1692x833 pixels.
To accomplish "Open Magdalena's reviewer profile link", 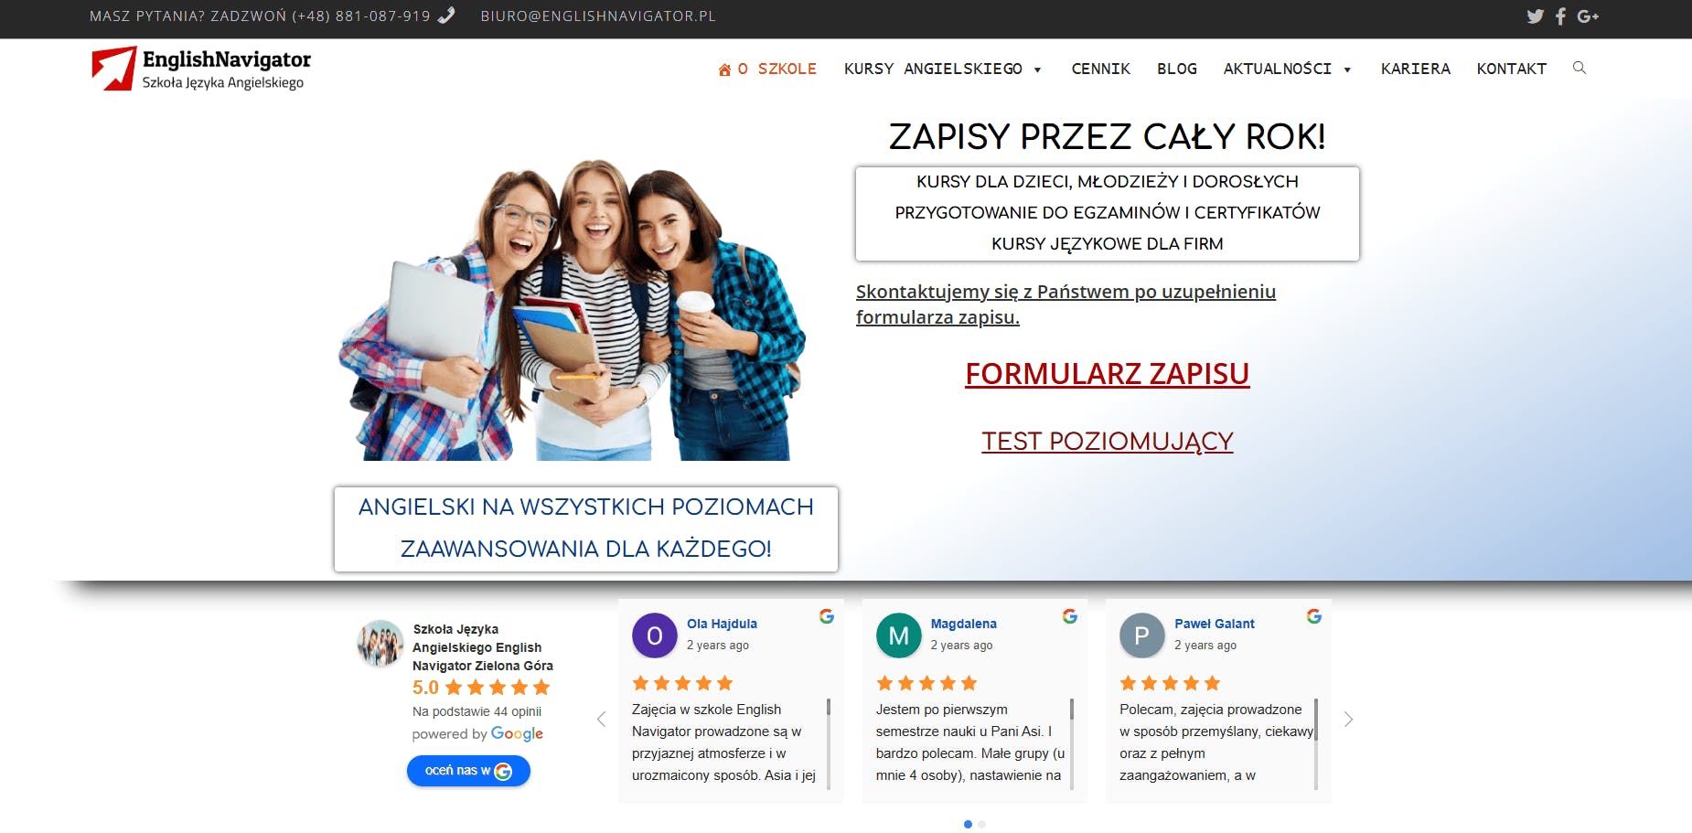I will 964,624.
